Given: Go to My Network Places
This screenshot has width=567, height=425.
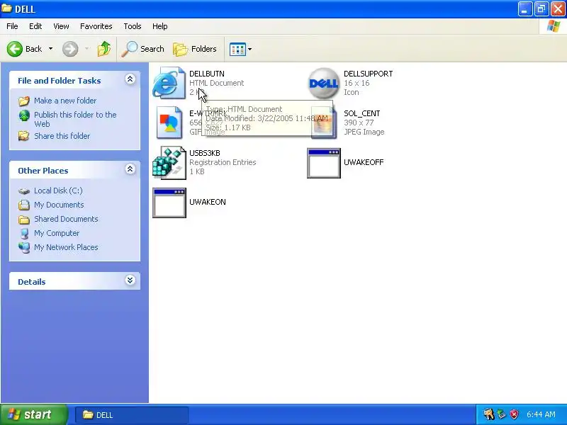Looking at the screenshot, I should 66,247.
